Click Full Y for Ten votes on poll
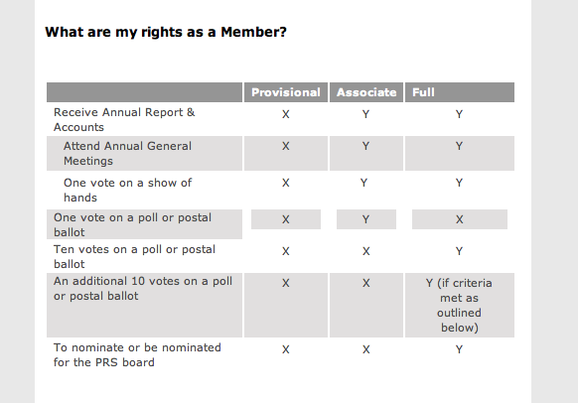This screenshot has width=578, height=403. 459,251
